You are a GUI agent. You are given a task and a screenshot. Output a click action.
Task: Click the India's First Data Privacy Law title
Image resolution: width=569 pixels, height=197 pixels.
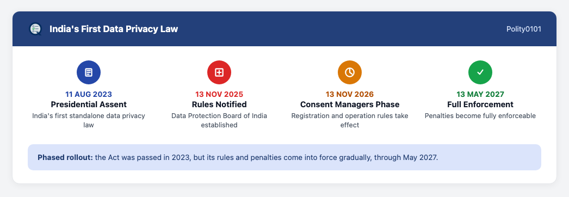(114, 29)
